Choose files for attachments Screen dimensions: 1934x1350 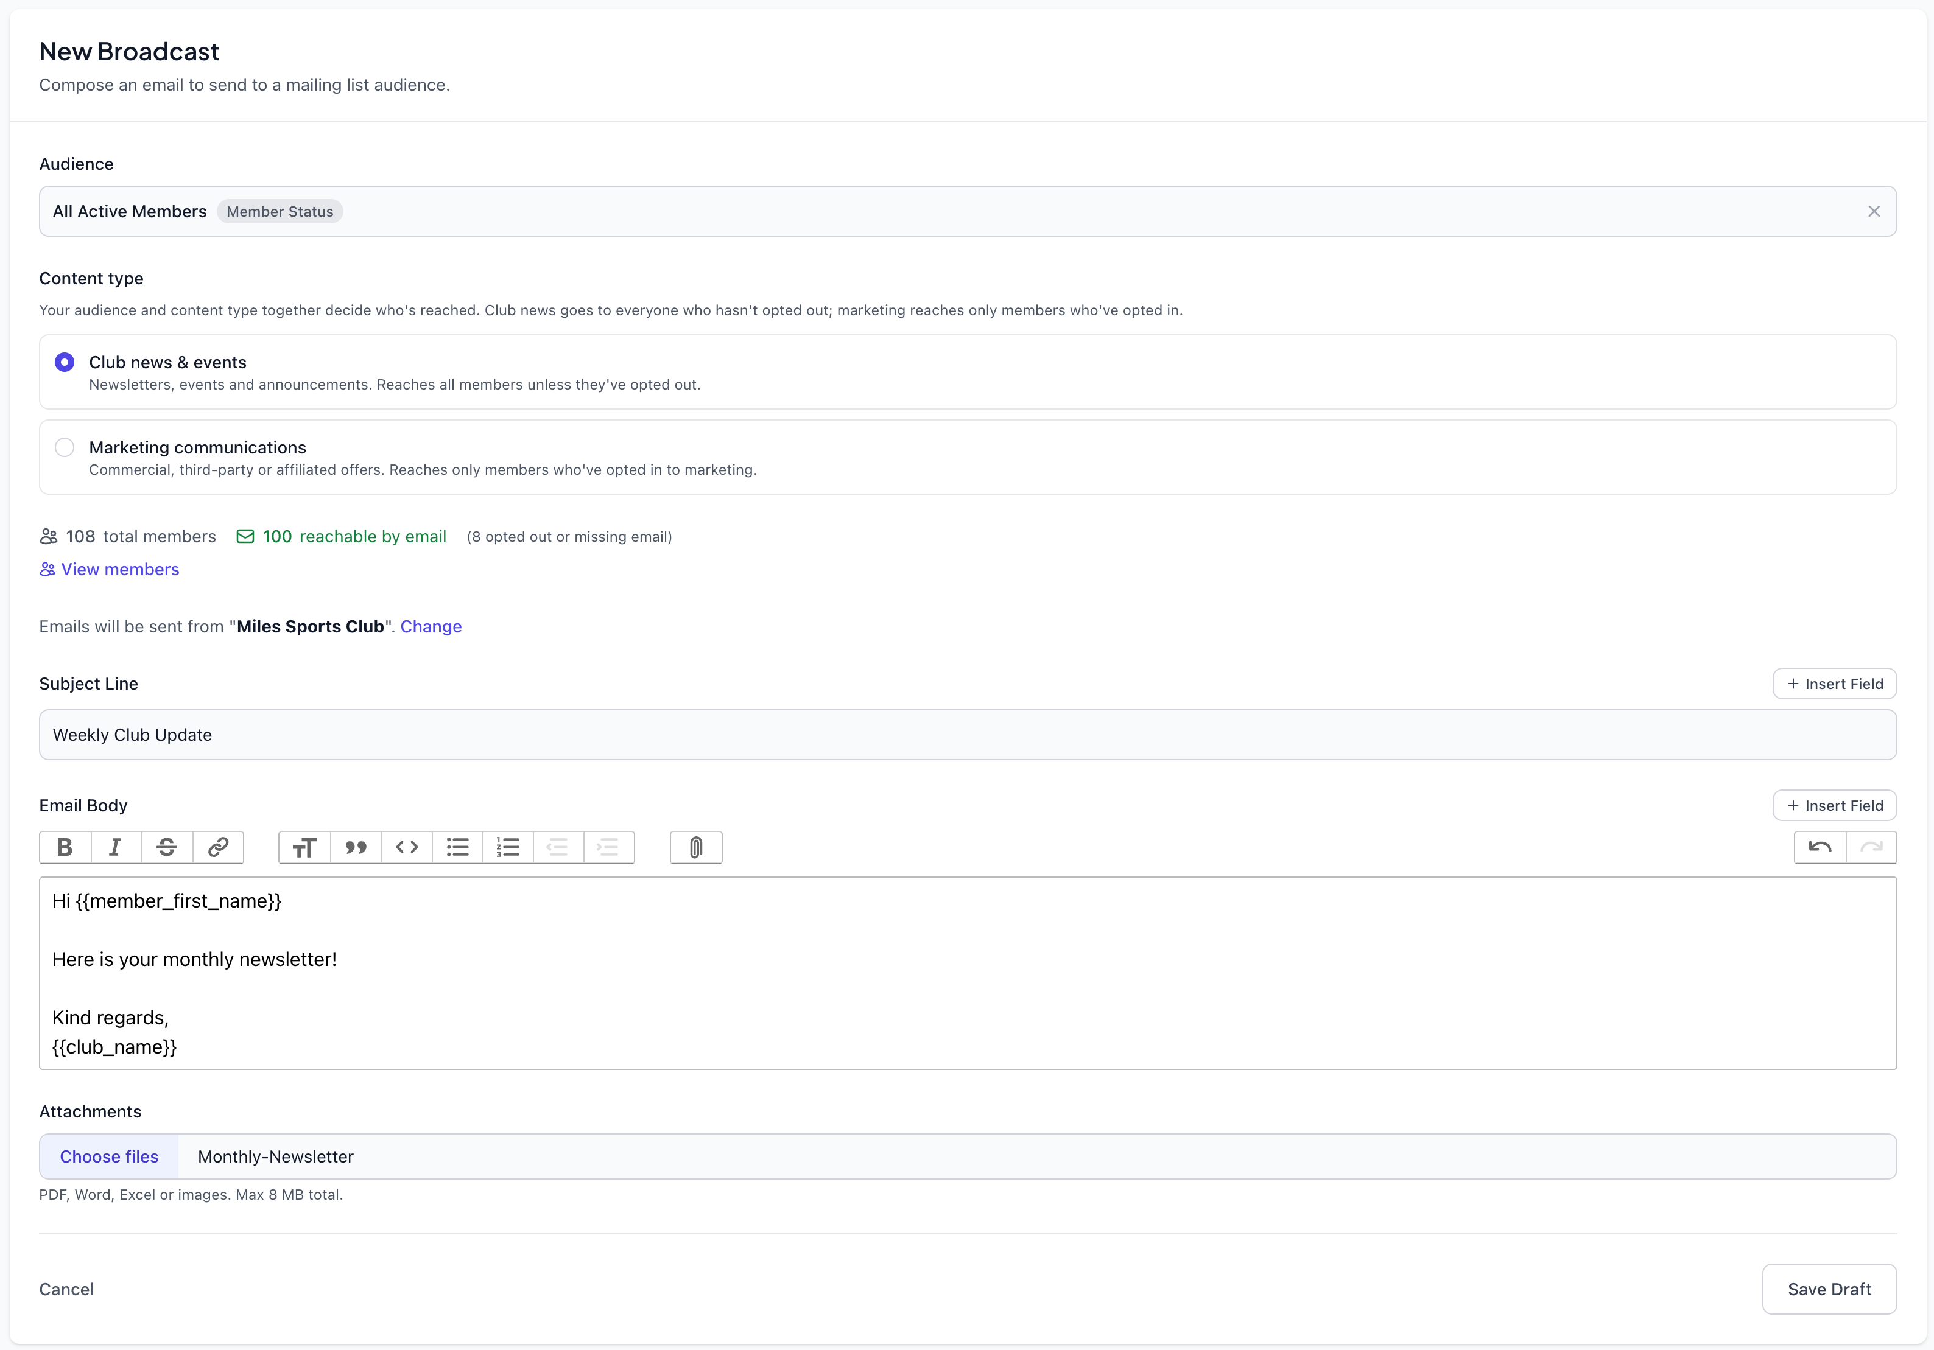click(x=108, y=1156)
